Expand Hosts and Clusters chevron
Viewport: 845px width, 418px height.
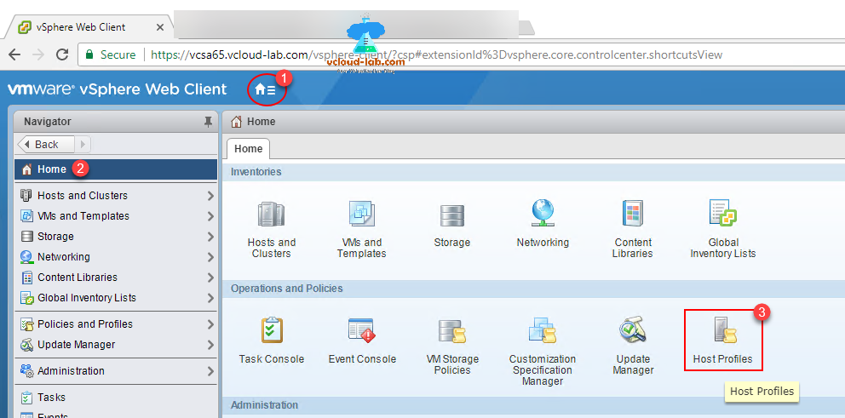pyautogui.click(x=210, y=196)
